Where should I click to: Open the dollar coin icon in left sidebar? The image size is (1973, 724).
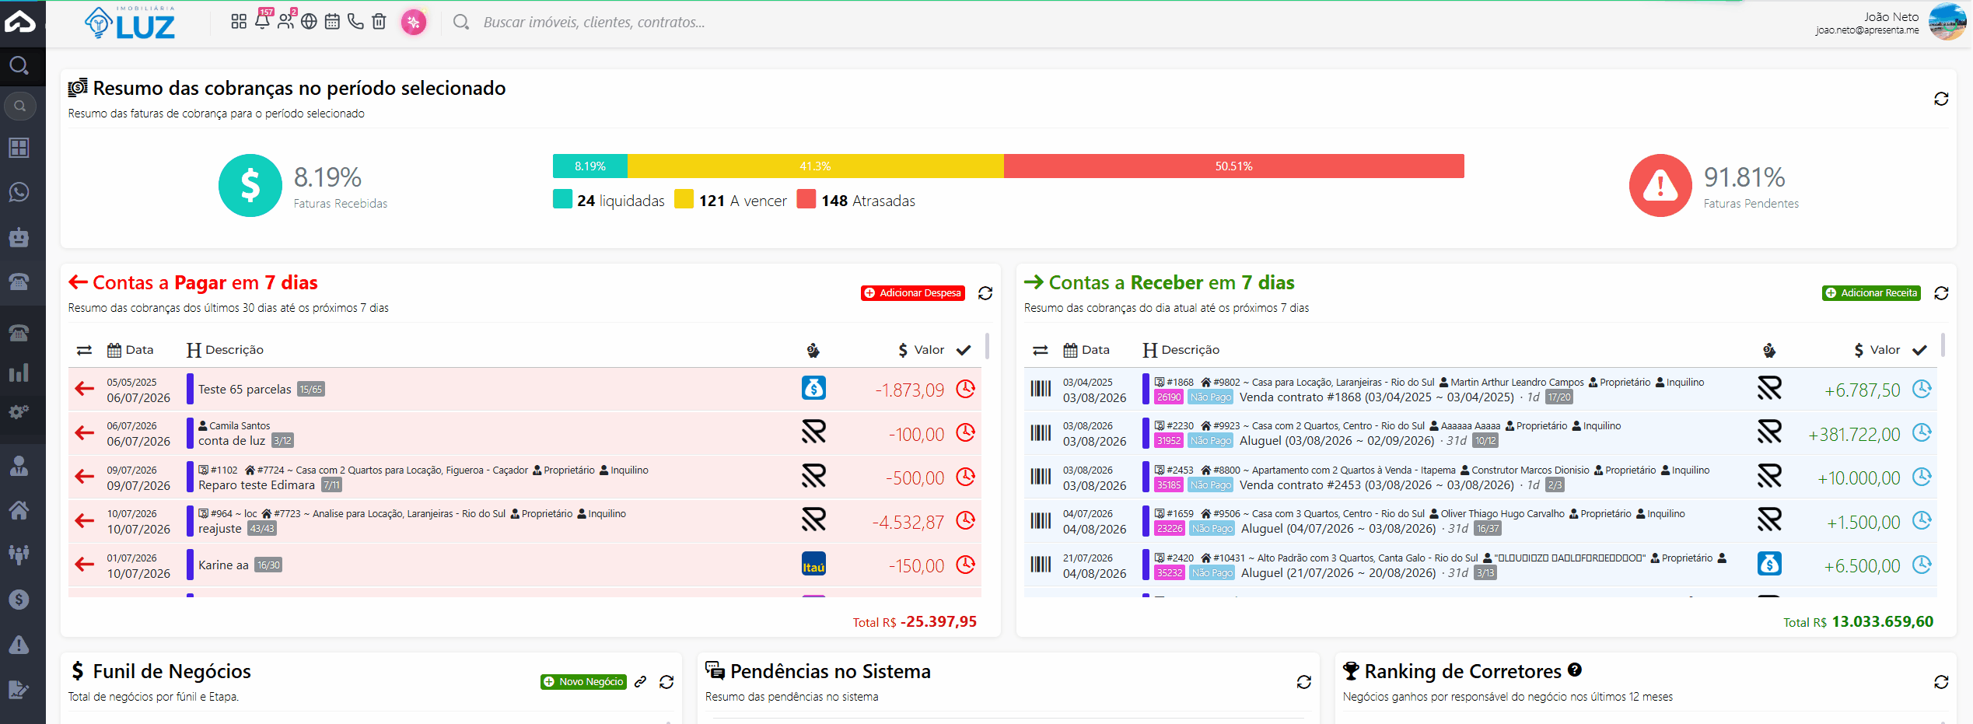point(19,600)
